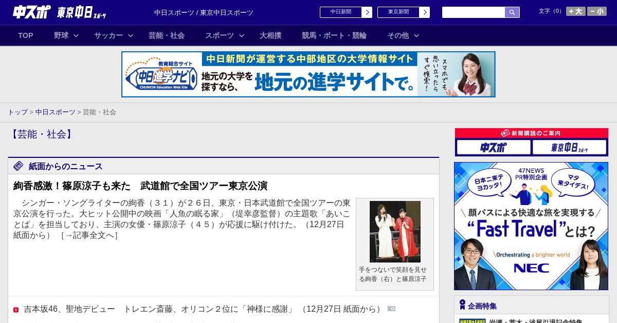Image resolution: width=617 pixels, height=323 pixels.
Task: Increase text size with +大 button
Action: 576,11
